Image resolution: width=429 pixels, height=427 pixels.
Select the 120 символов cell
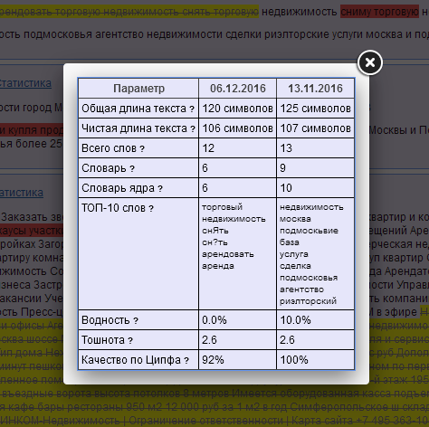pos(237,109)
